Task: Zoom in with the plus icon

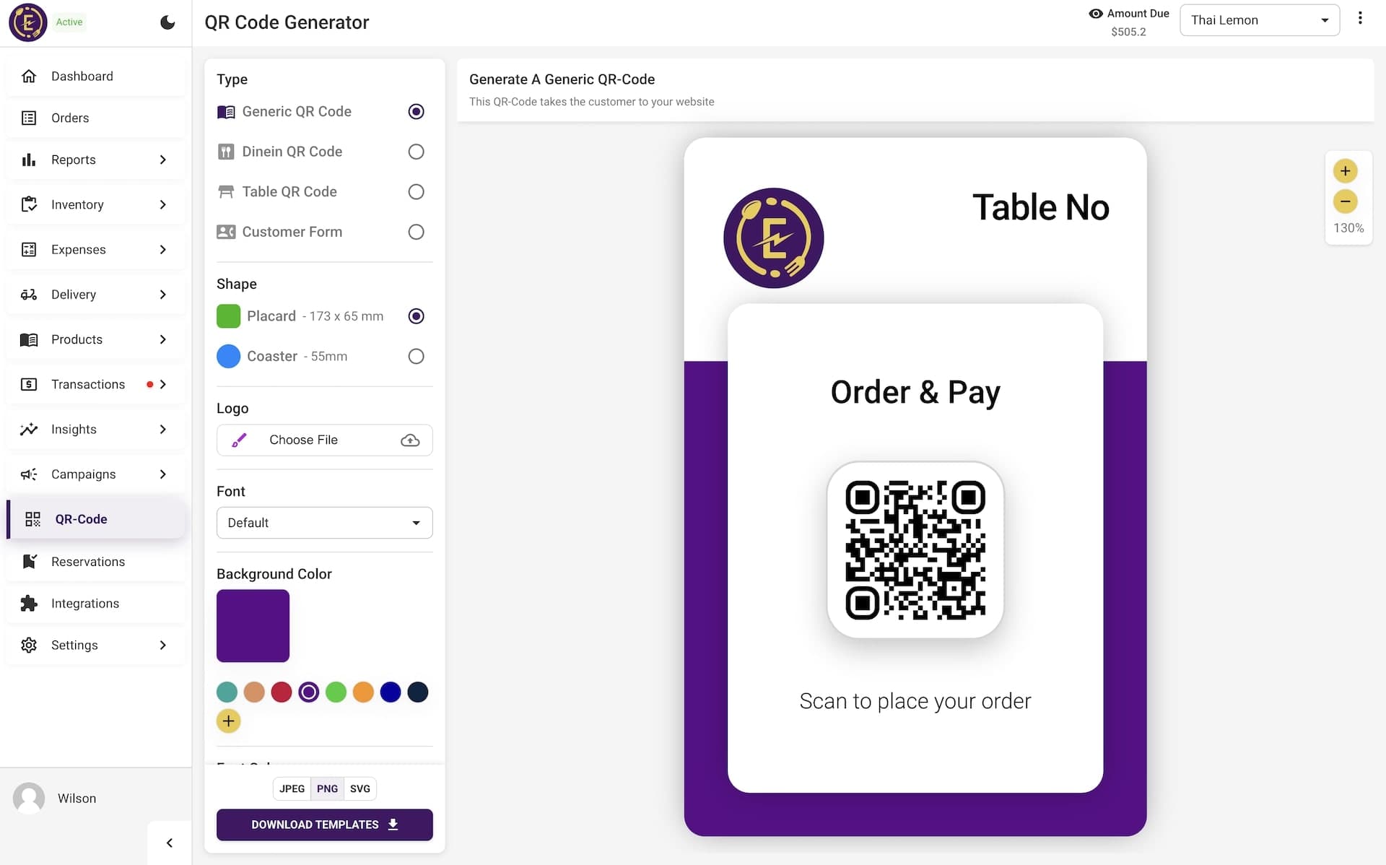Action: pos(1345,171)
